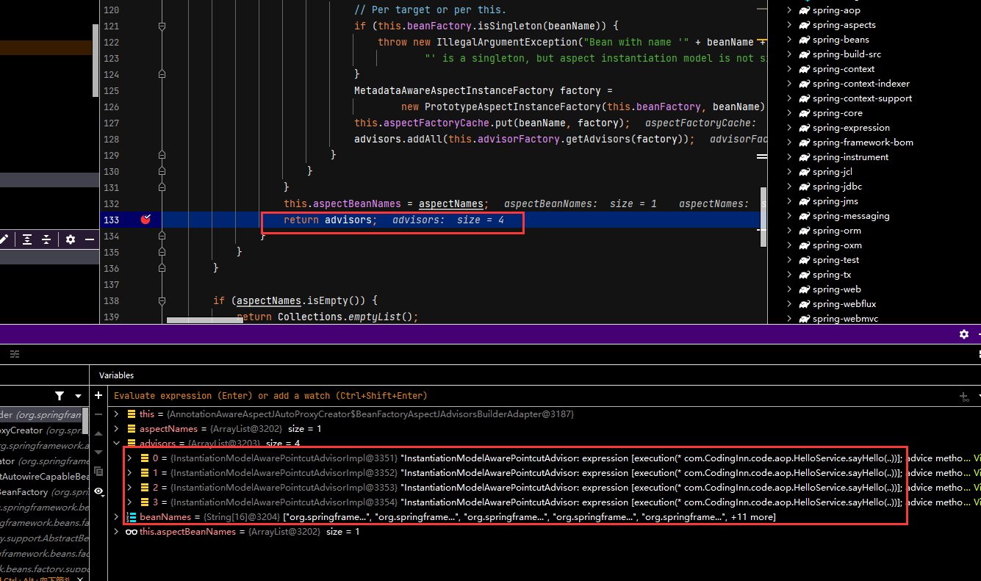Move watch up with up arrow

tap(98, 434)
